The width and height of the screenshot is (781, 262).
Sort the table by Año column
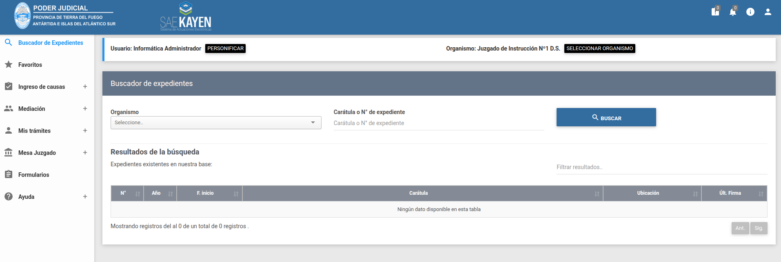pyautogui.click(x=160, y=193)
